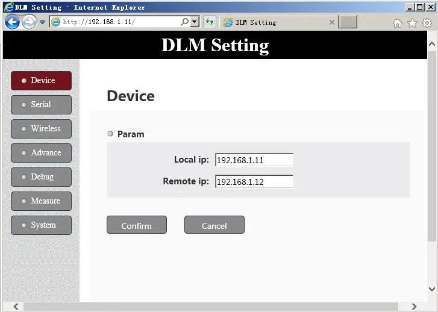This screenshot has height=312, width=438.
Task: Go to the Wireless settings page
Action: [x=41, y=129]
